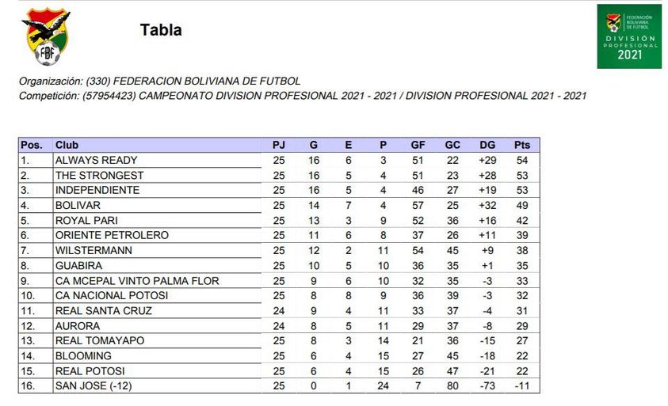The image size is (668, 406).
Task: Click the Pts column header
Action: click(x=522, y=145)
